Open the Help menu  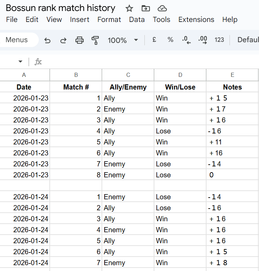pyautogui.click(x=230, y=20)
